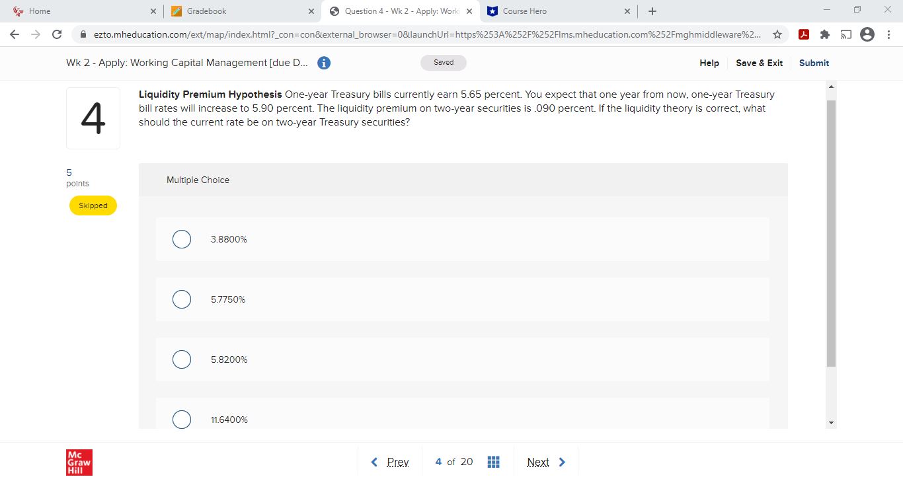Open the media cast control icon
This screenshot has width=903, height=481.
coord(845,34)
